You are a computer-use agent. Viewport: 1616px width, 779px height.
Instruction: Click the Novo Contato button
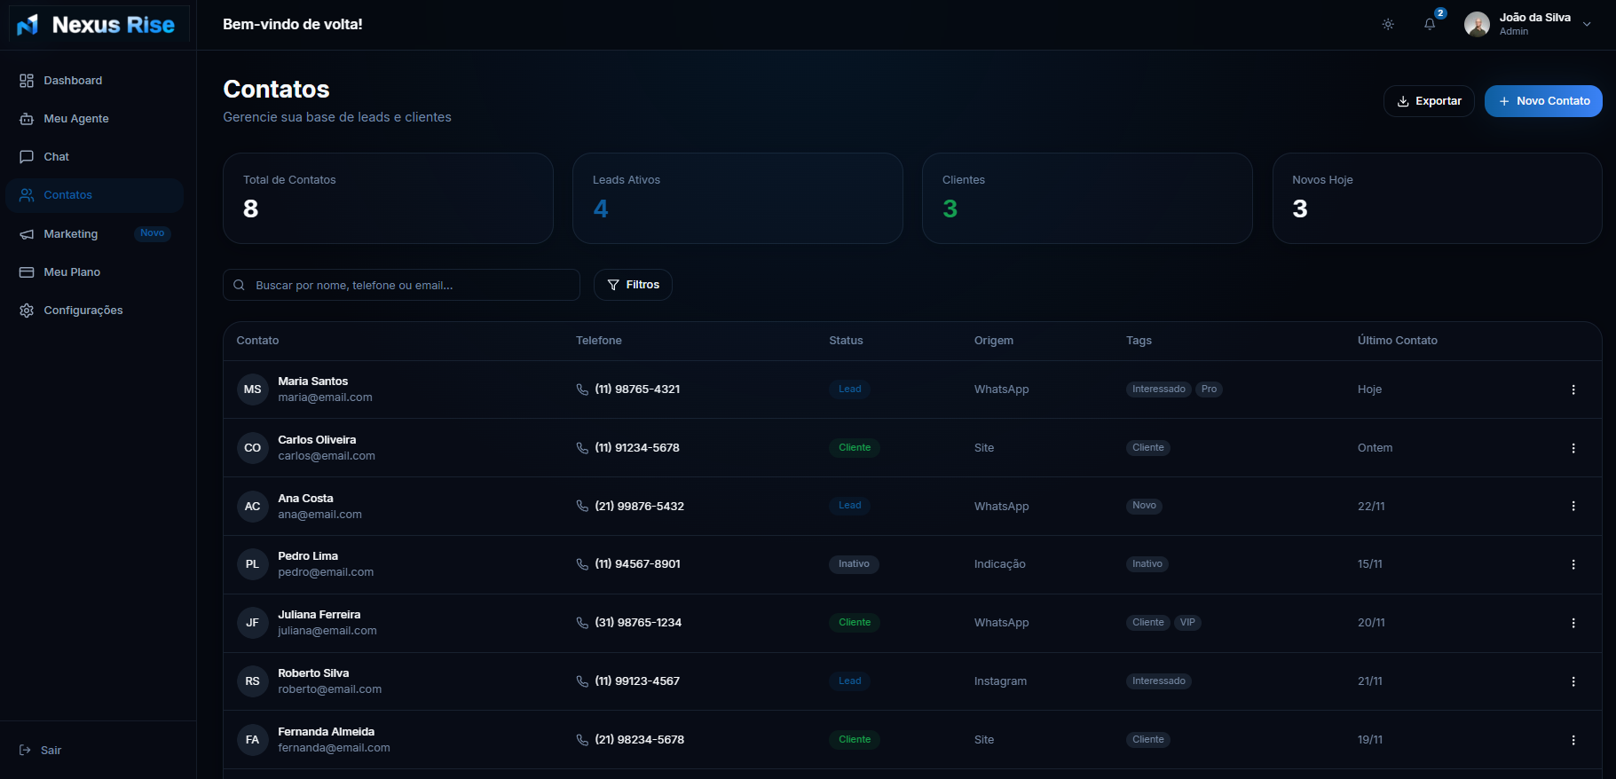click(1542, 101)
